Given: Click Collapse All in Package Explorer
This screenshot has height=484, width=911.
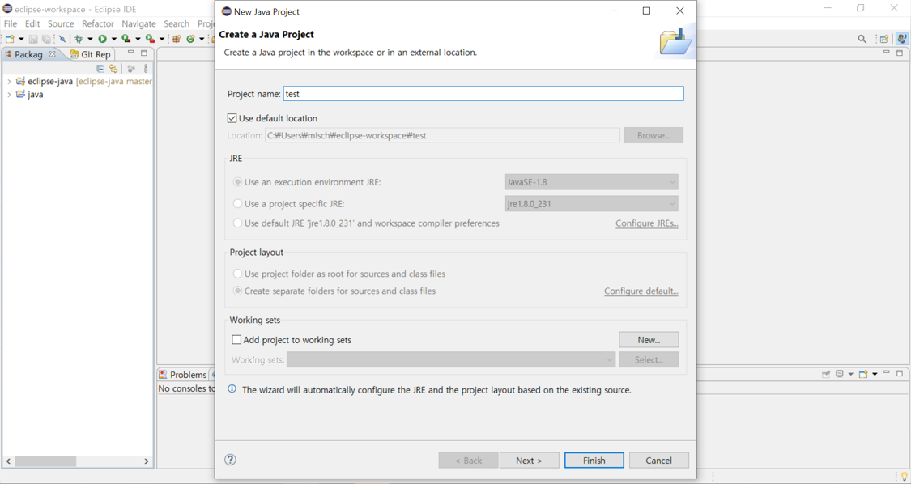Looking at the screenshot, I should pos(100,69).
